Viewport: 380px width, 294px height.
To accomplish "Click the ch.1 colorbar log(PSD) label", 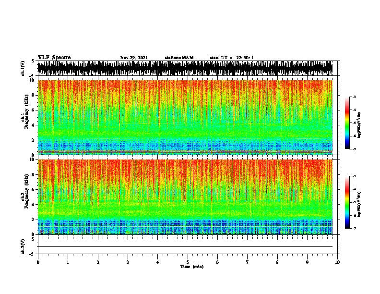I will 359,125.
